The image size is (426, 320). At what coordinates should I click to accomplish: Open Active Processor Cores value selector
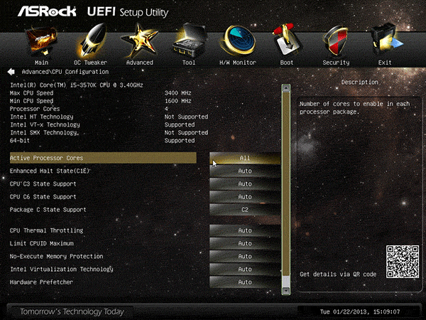click(244, 158)
